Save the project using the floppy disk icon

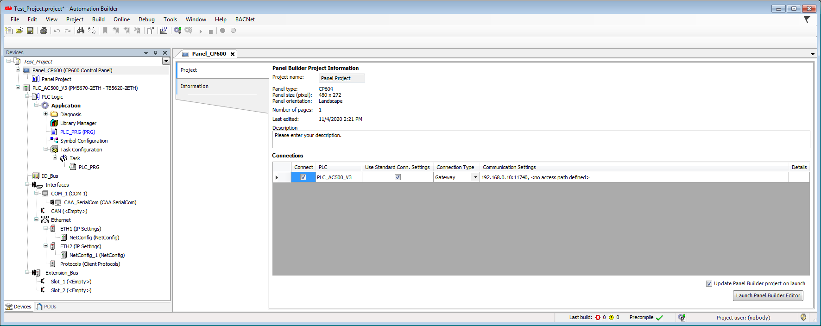30,31
